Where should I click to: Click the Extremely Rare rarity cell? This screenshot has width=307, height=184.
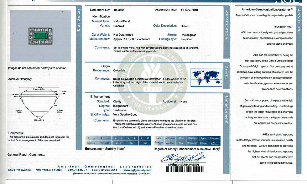(x=159, y=143)
